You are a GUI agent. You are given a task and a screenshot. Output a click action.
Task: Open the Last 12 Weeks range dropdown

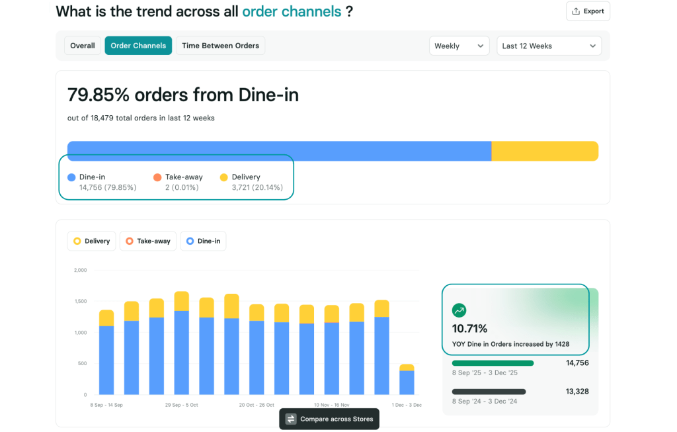[549, 45]
